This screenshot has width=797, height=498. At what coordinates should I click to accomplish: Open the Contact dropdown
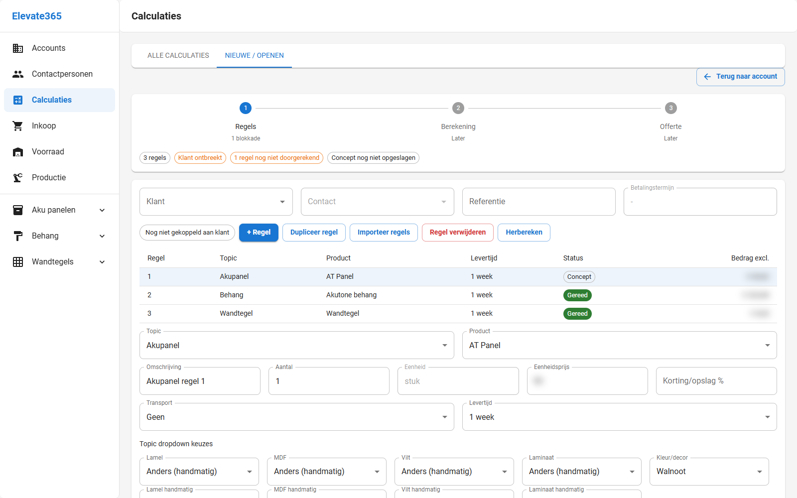(378, 202)
